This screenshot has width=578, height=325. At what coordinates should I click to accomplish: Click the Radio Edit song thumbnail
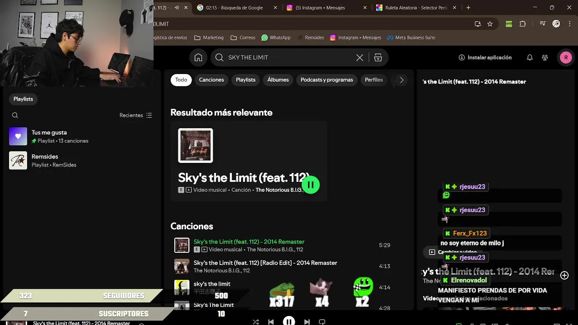[x=182, y=266]
